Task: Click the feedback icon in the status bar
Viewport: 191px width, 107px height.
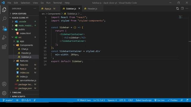Action: pyautogui.click(x=182, y=100)
